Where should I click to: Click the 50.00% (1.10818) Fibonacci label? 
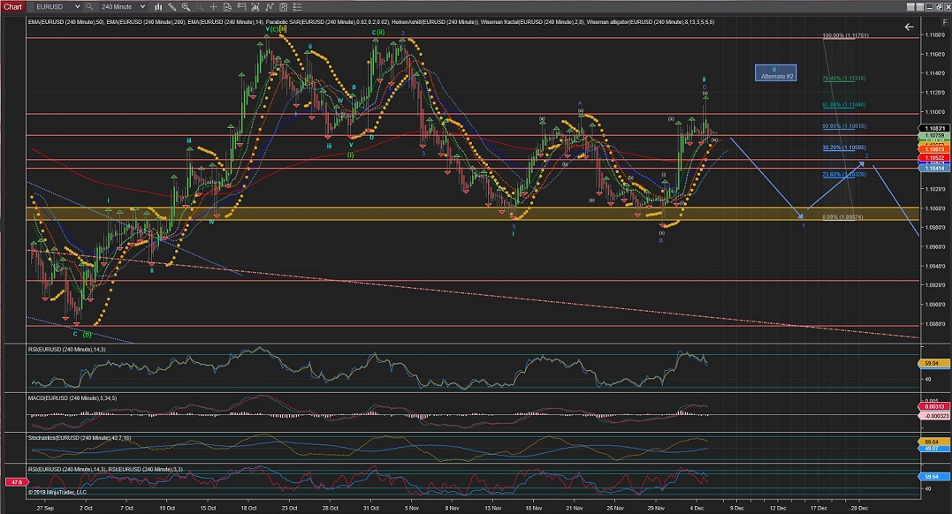844,126
